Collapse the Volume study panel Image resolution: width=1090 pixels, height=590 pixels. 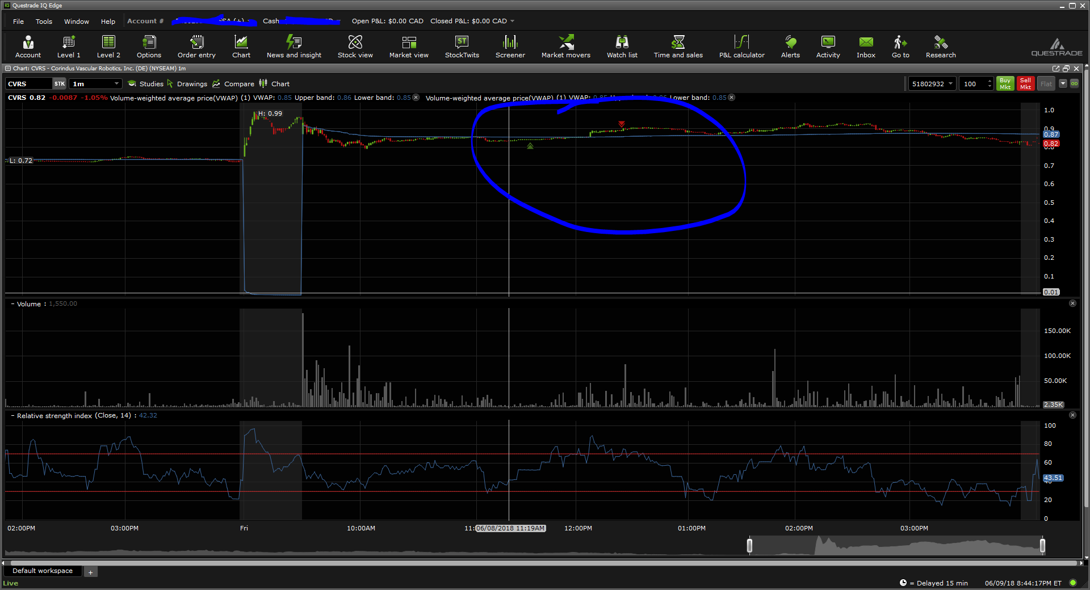[12, 304]
